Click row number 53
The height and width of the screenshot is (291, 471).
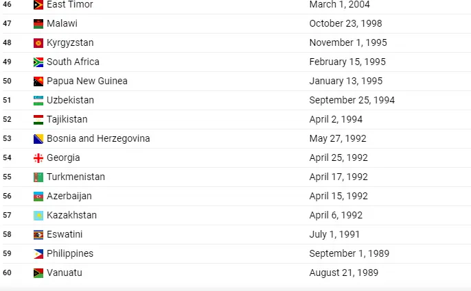(7, 138)
